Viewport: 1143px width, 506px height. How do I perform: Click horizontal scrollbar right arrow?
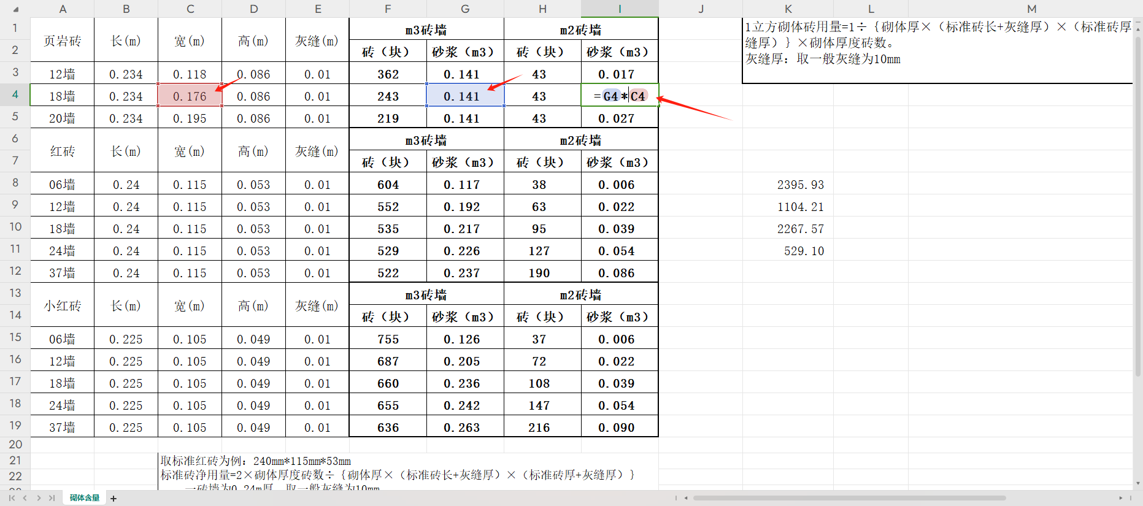point(1121,498)
